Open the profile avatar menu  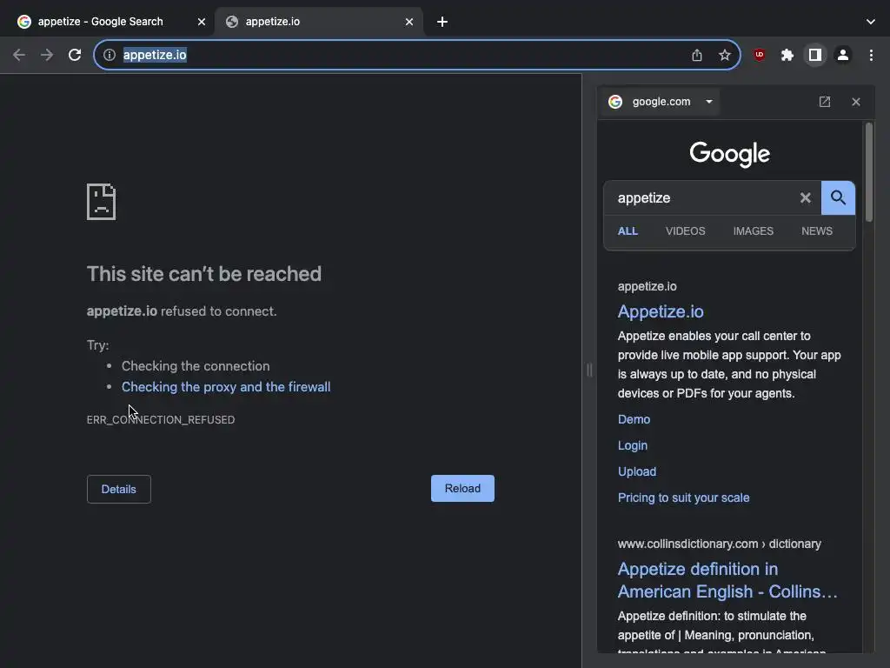[x=843, y=55]
